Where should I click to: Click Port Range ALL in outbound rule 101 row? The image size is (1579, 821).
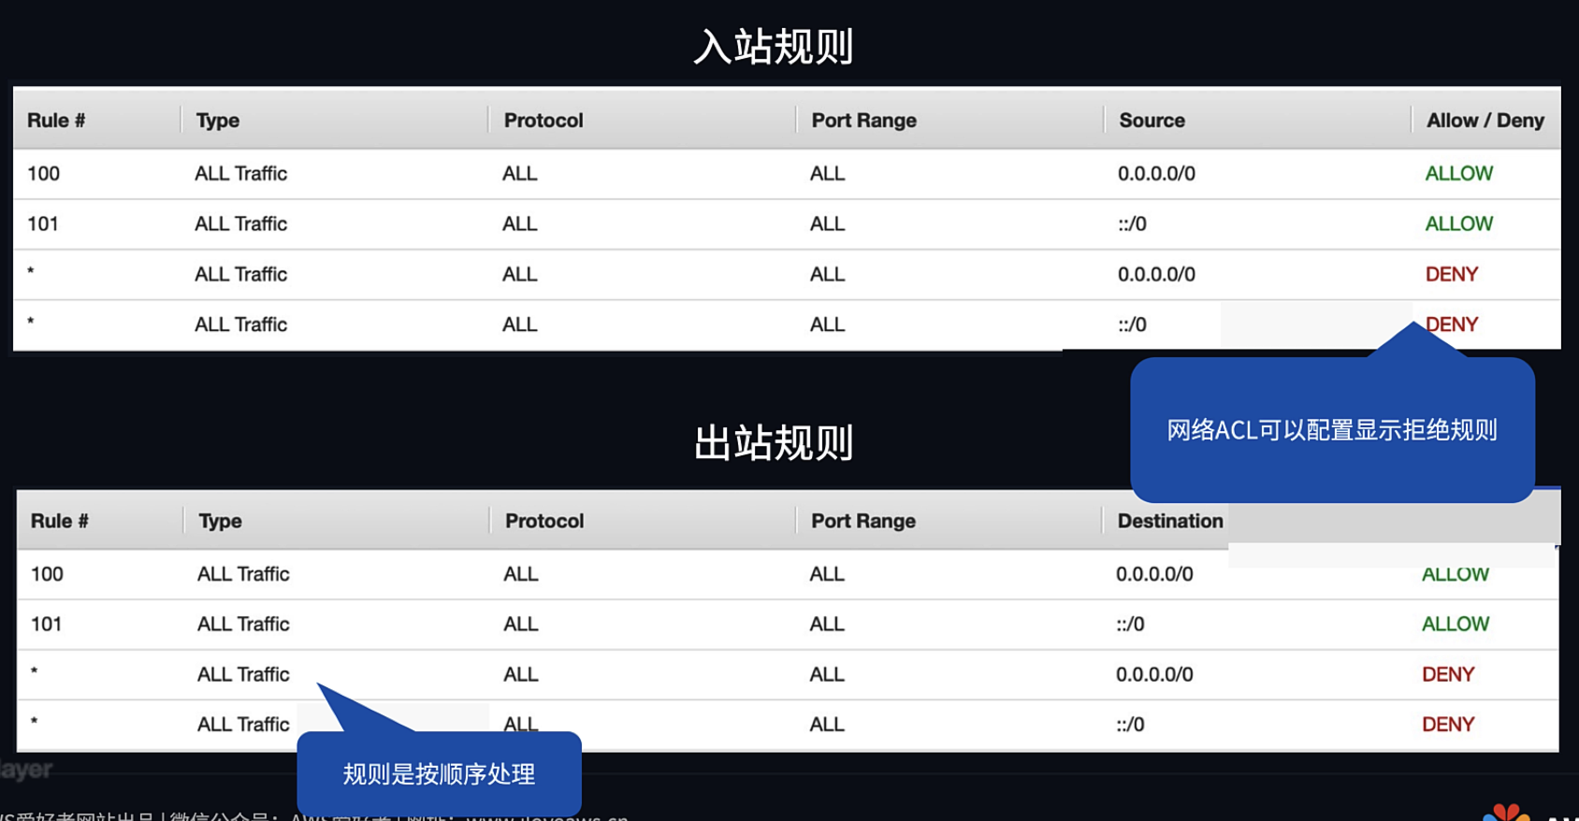pos(827,624)
